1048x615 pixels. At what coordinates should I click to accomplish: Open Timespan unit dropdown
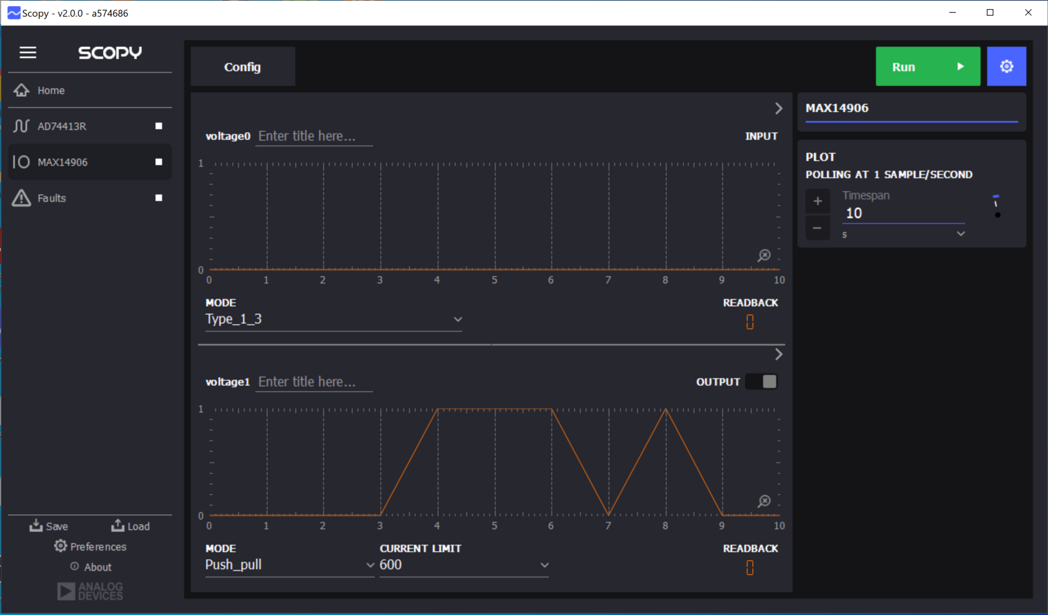pos(904,234)
